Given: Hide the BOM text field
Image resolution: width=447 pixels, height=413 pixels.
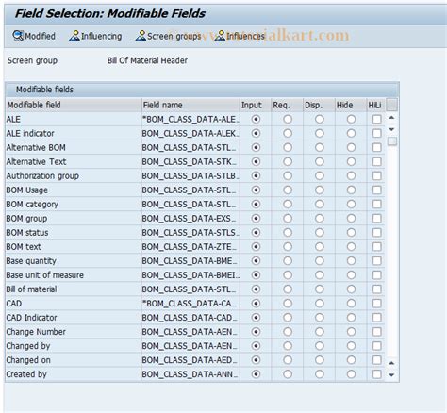Looking at the screenshot, I should [351, 247].
